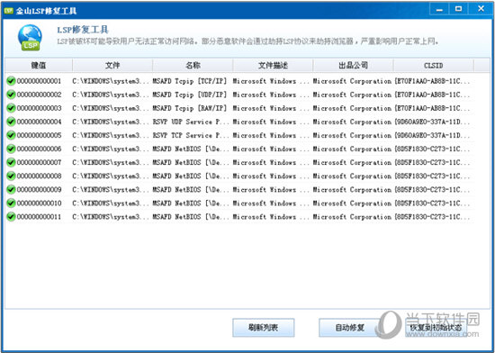Sort by the 文件 column header
The height and width of the screenshot is (353, 495).
(112, 66)
